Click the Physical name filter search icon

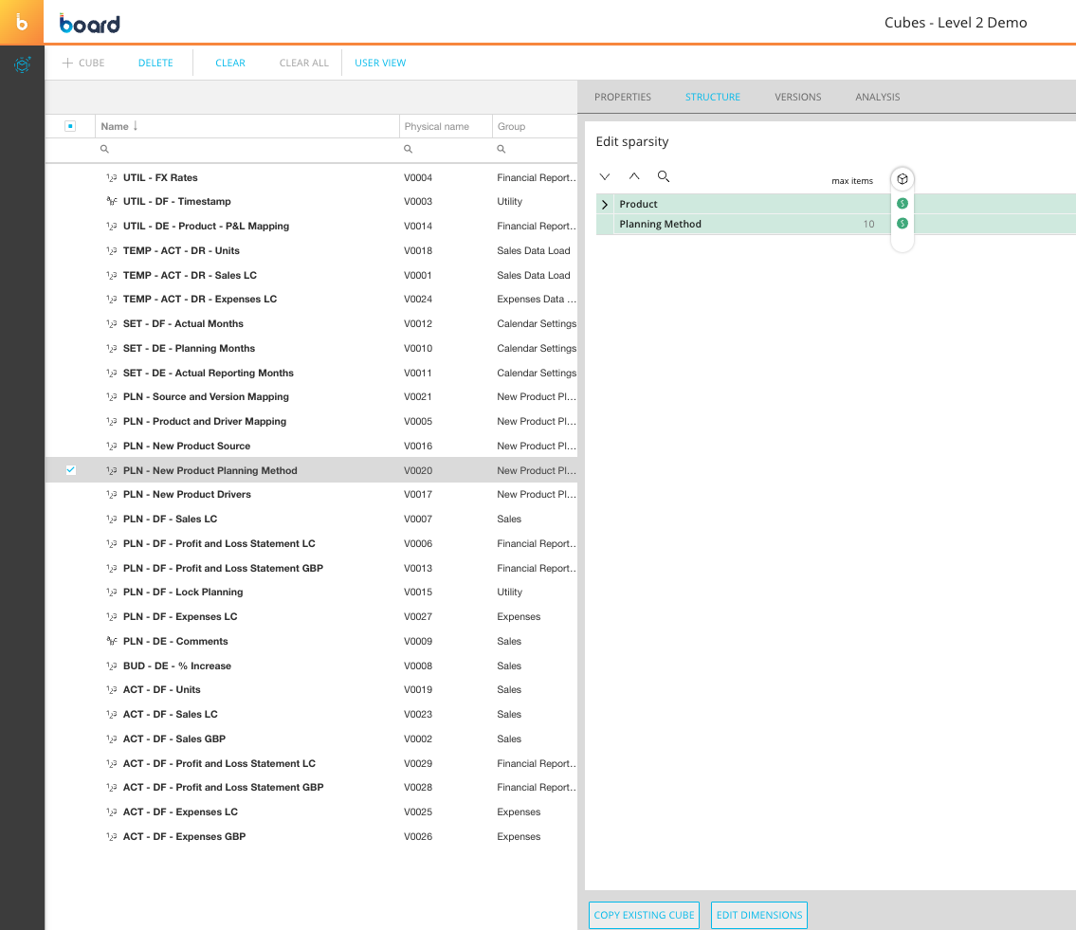coord(409,149)
